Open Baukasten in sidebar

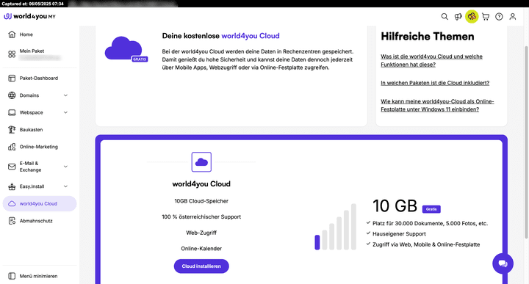point(40,130)
